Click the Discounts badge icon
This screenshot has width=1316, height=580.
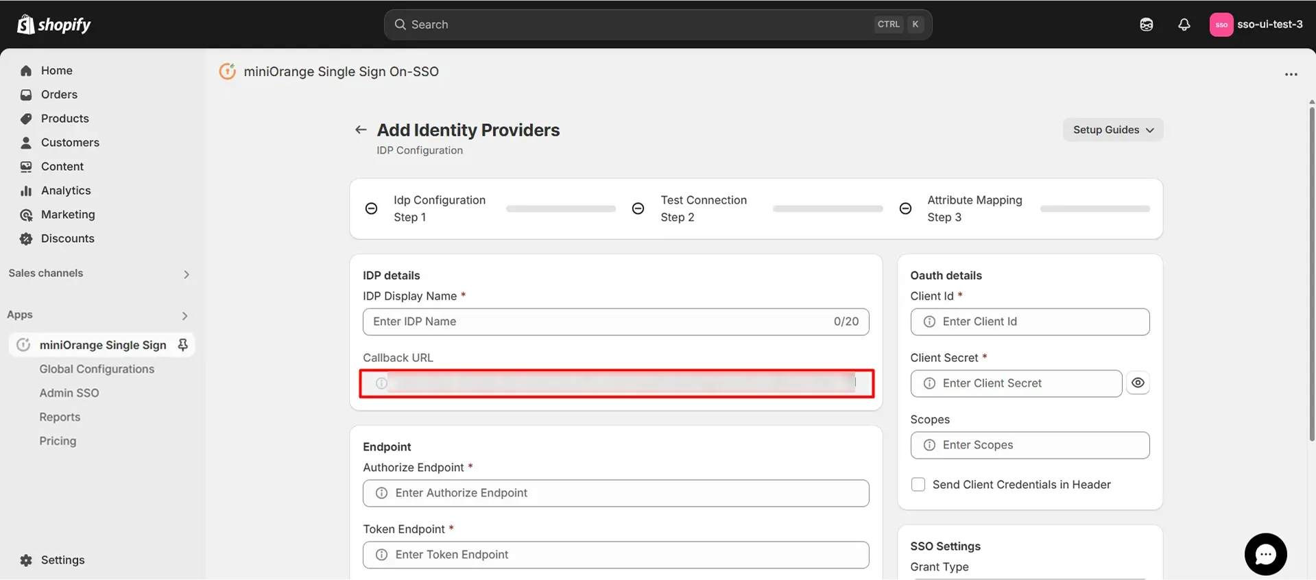[26, 239]
